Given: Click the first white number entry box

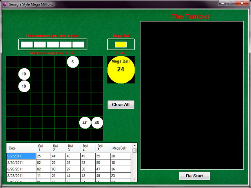Looking at the screenshot, I should coord(27,44).
